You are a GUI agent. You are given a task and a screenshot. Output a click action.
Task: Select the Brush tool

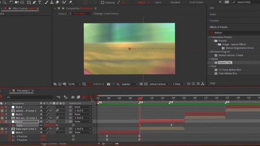coord(46,2)
